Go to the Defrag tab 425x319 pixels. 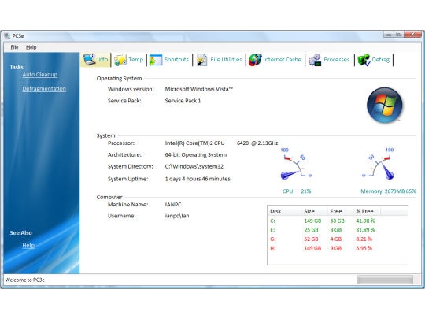pos(374,60)
